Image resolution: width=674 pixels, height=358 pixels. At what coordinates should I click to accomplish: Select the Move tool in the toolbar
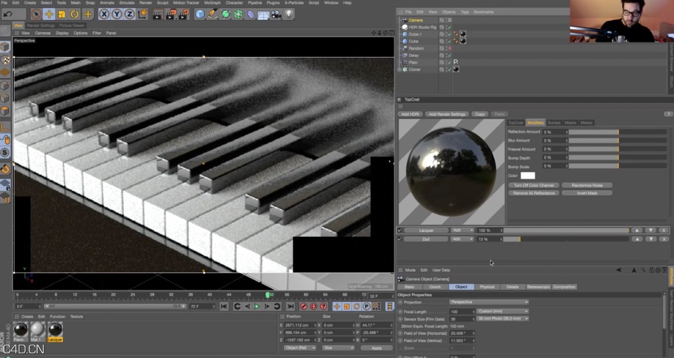point(49,14)
